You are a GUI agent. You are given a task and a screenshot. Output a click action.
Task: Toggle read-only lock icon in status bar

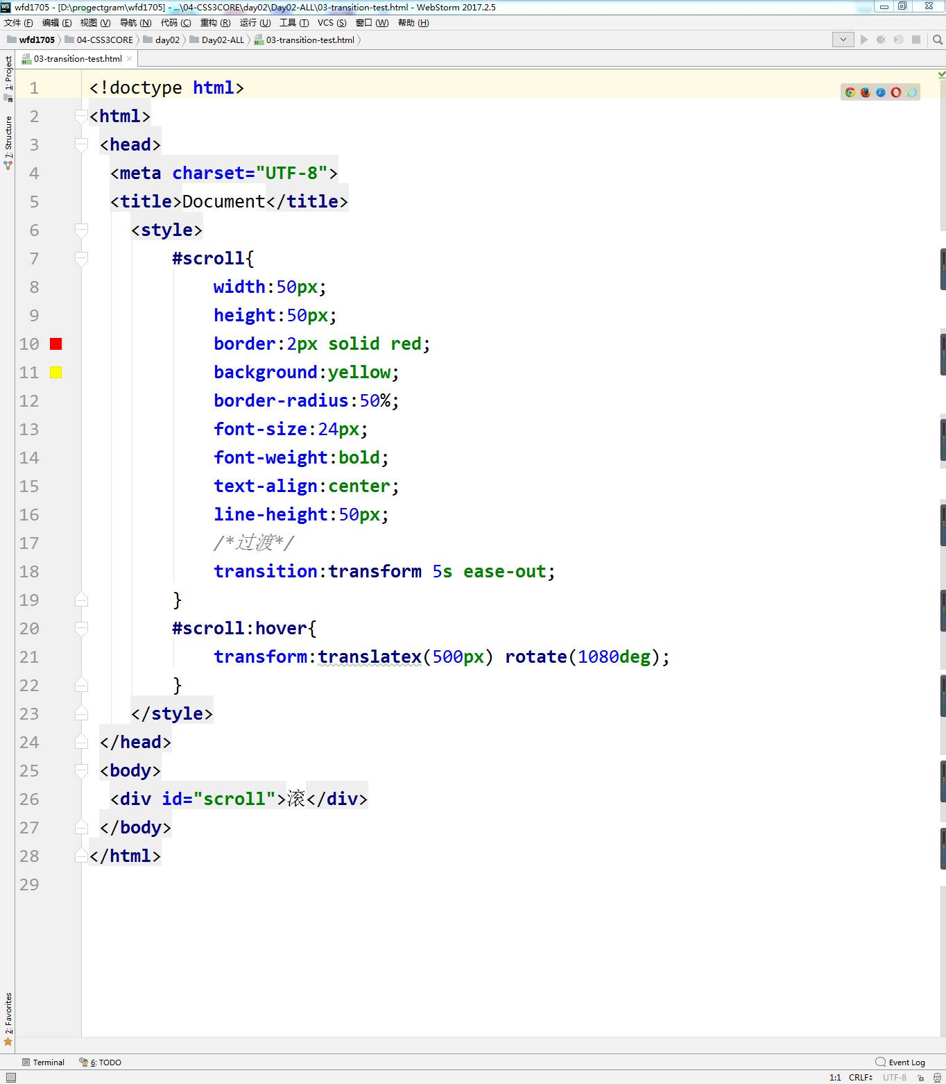pyautogui.click(x=921, y=1078)
